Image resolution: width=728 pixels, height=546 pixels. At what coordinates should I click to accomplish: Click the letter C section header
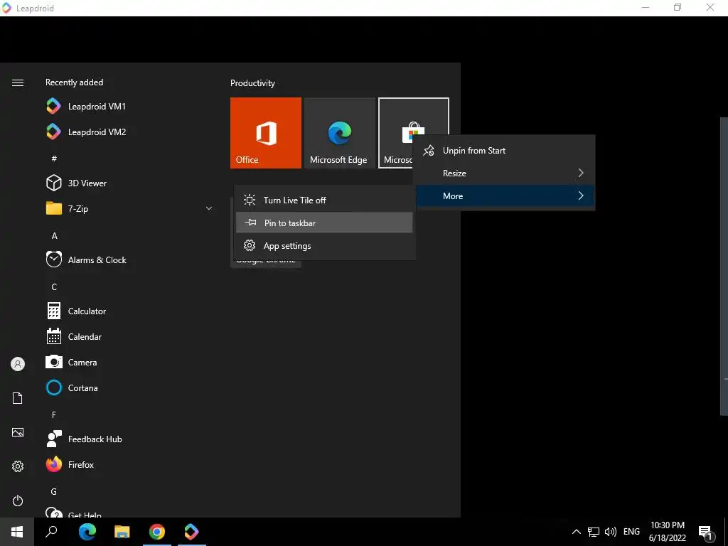[54, 287]
